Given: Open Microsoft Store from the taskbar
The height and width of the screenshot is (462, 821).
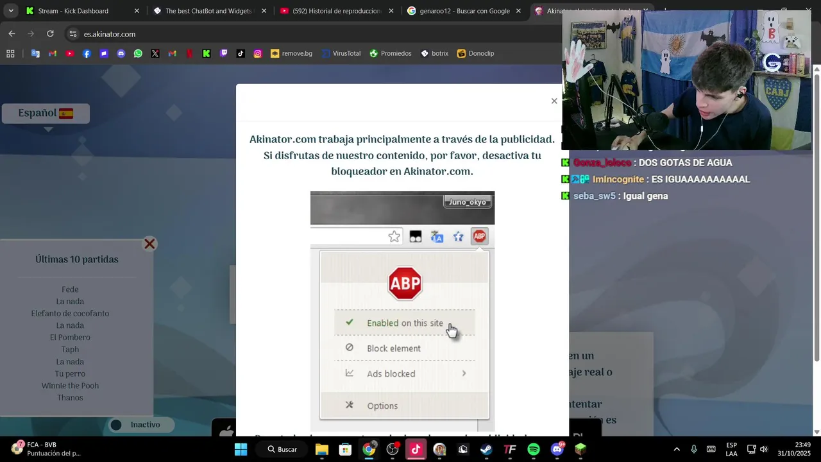Looking at the screenshot, I should pyautogui.click(x=345, y=449).
